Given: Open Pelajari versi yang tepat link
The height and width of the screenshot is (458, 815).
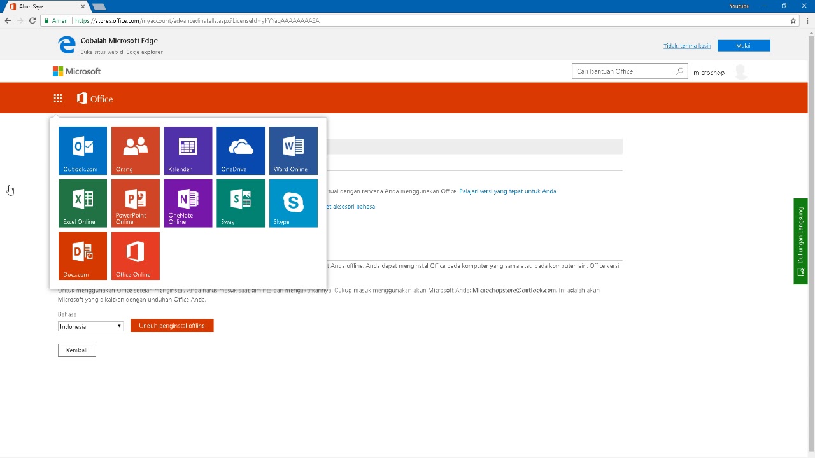Looking at the screenshot, I should click(507, 191).
